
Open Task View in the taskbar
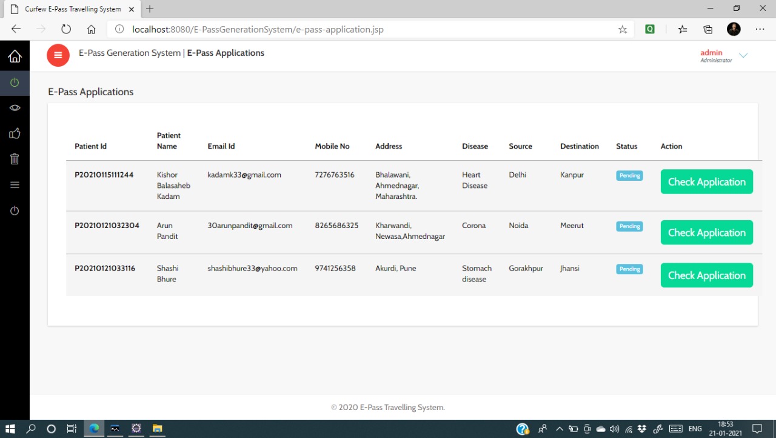click(72, 428)
